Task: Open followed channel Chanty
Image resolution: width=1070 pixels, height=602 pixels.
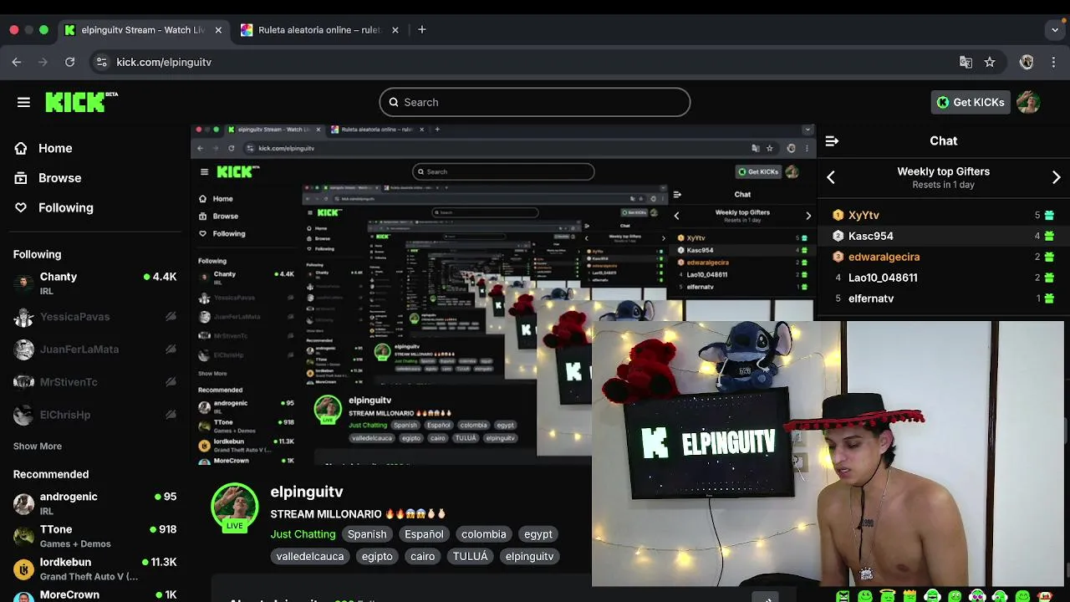Action: pos(95,283)
